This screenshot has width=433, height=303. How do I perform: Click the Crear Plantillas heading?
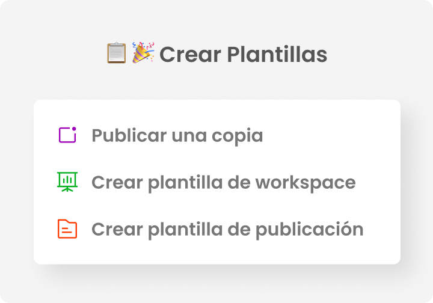[243, 55]
